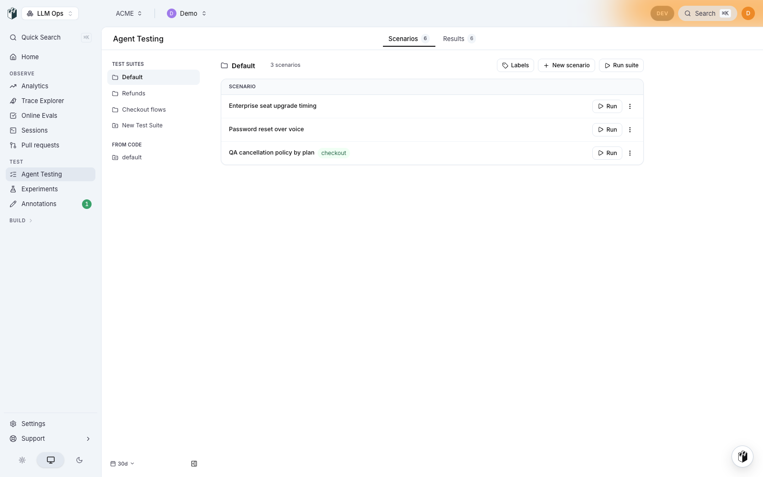Click the Annotations count badge

click(87, 204)
